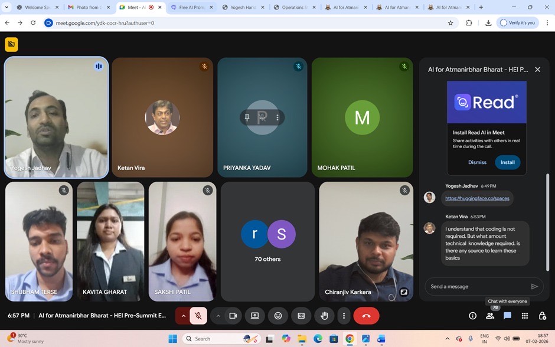Toggle the camera on or off
555x347 pixels.
tap(233, 316)
